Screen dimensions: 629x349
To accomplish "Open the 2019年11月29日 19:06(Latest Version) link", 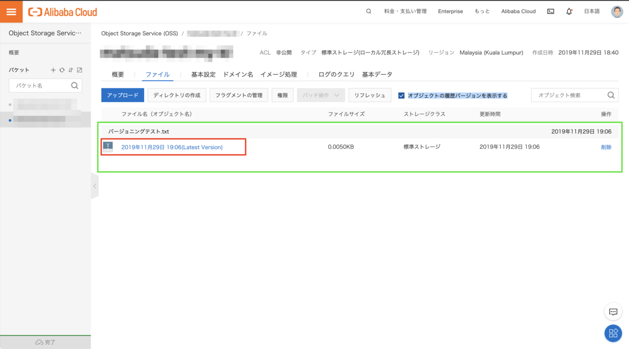I will pyautogui.click(x=172, y=147).
